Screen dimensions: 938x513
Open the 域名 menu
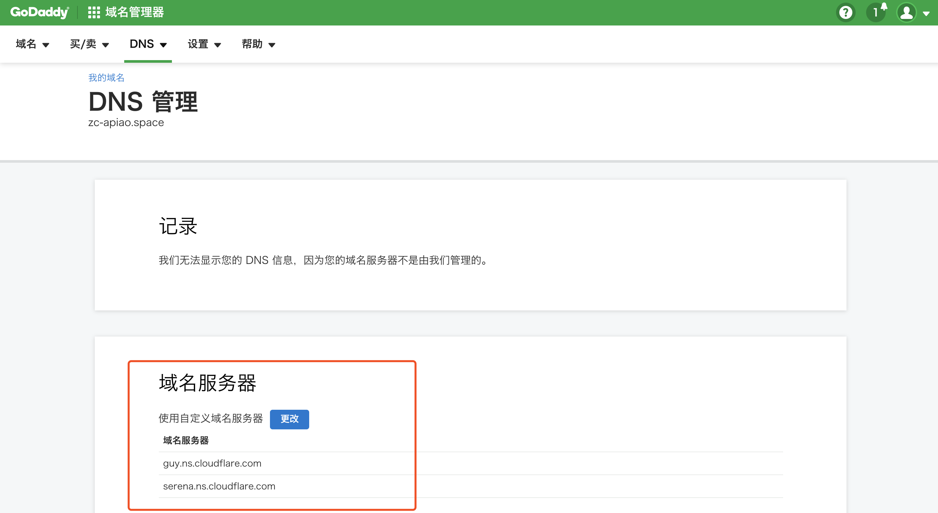click(x=32, y=44)
